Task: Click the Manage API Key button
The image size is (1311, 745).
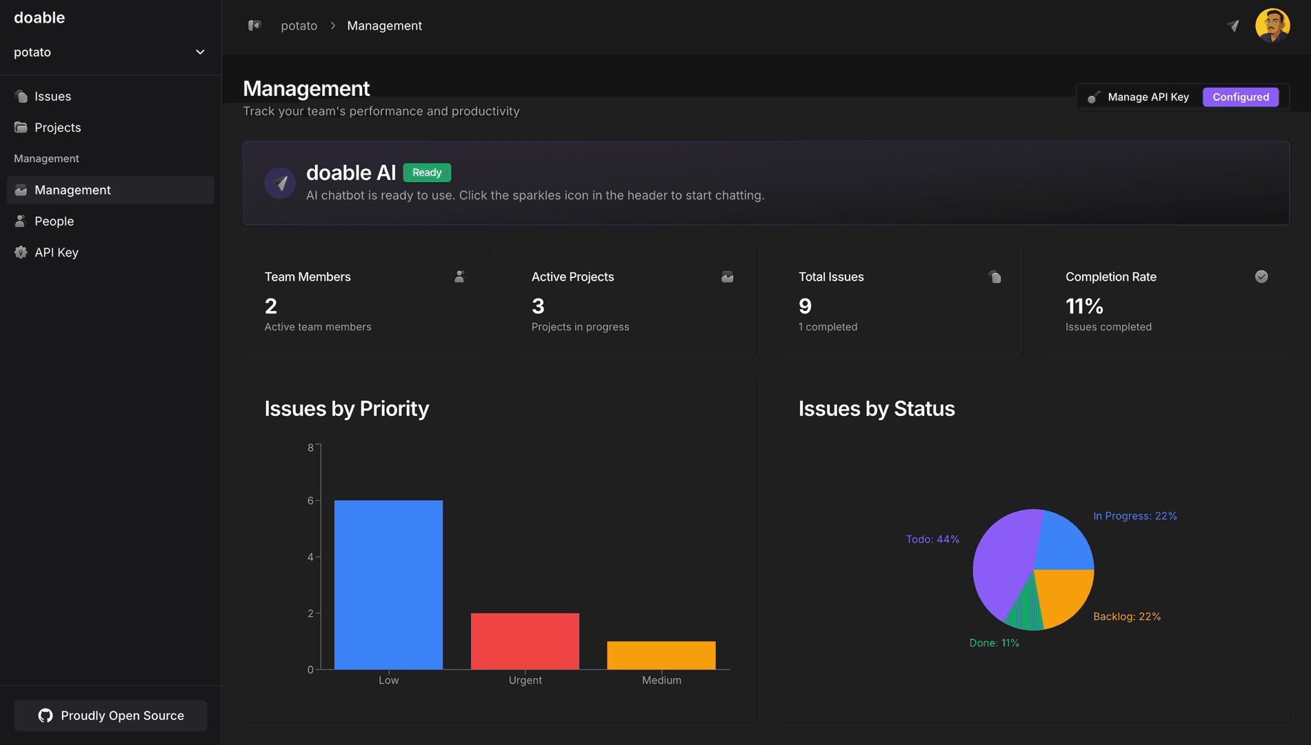Action: click(1148, 97)
